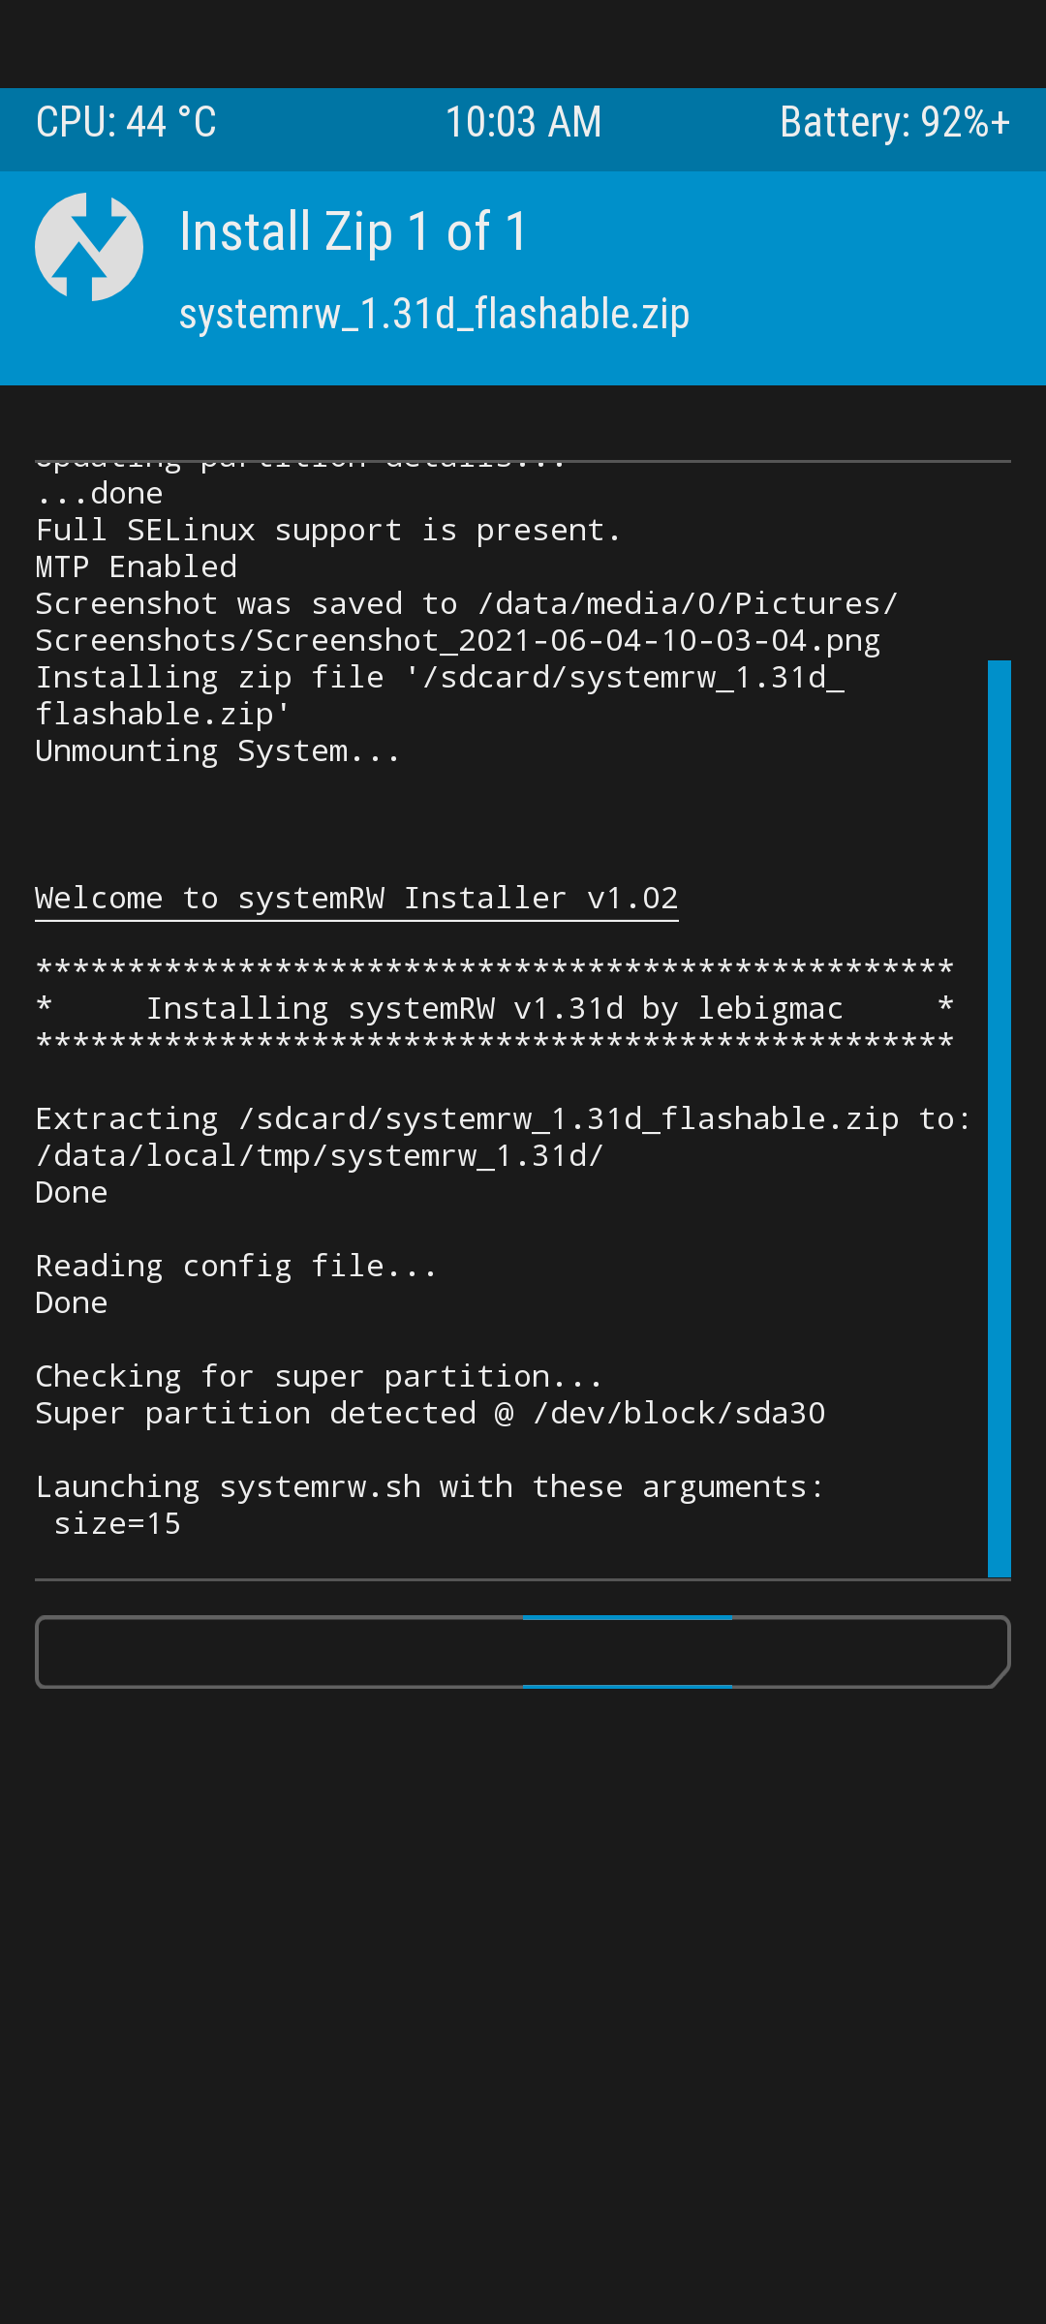Click the blue console scrollbar
The image size is (1046, 2324).
coord(1000,1118)
